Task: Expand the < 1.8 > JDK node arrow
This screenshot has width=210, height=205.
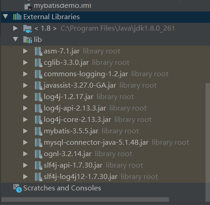Action: pyautogui.click(x=15, y=28)
